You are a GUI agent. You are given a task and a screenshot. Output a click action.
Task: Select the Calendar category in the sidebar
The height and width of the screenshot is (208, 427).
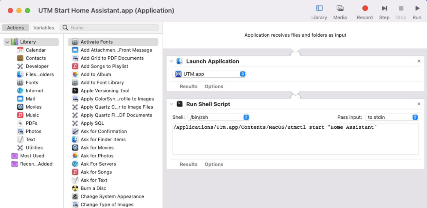pos(35,50)
